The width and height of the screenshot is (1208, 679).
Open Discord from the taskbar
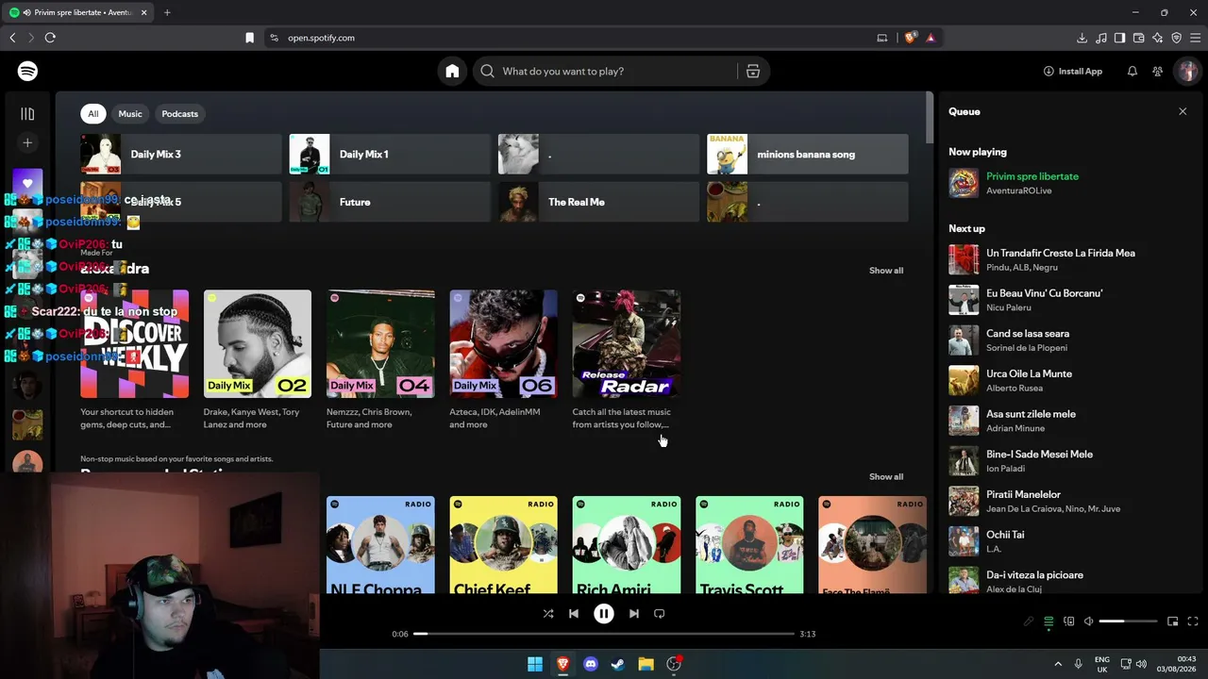point(591,664)
